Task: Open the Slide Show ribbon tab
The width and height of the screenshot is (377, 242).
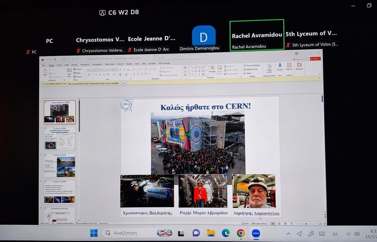Action: (x=109, y=64)
